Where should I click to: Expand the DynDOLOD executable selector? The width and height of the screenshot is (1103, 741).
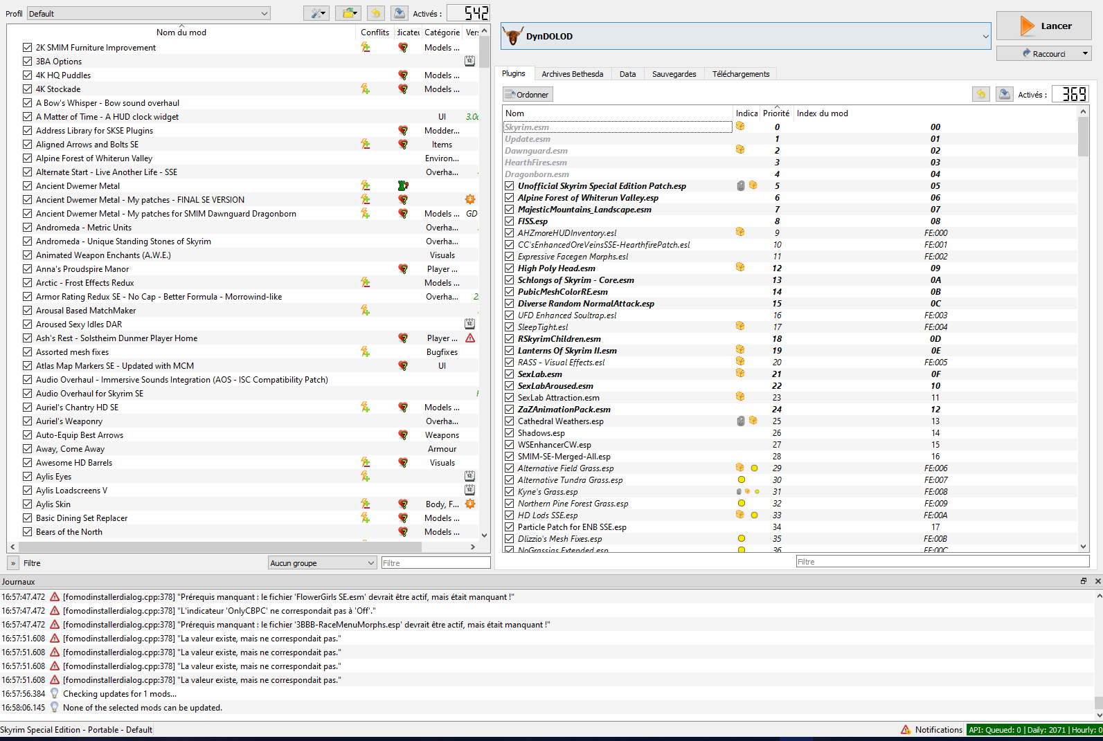tap(746, 36)
